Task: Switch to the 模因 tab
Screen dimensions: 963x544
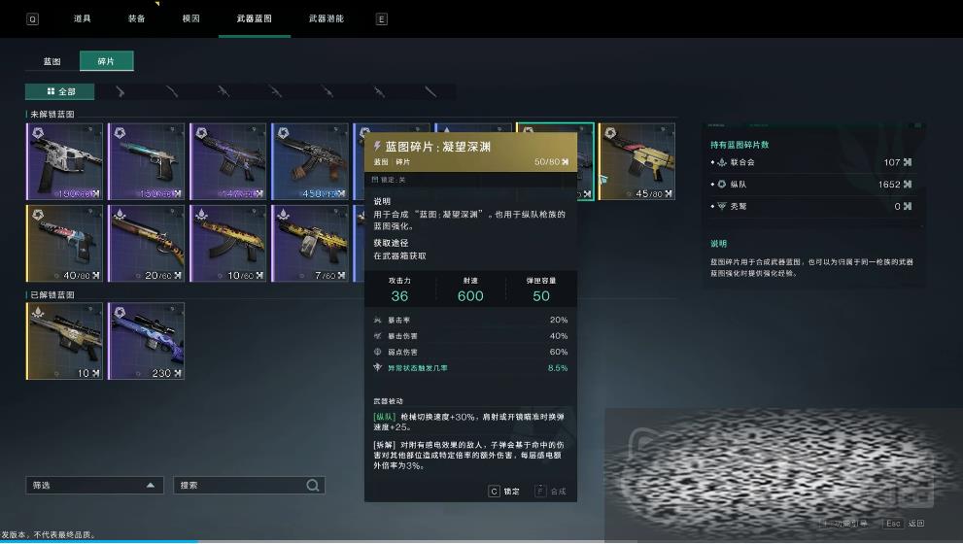Action: [191, 19]
